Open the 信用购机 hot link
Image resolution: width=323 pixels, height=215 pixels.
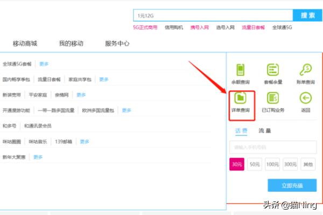174,27
